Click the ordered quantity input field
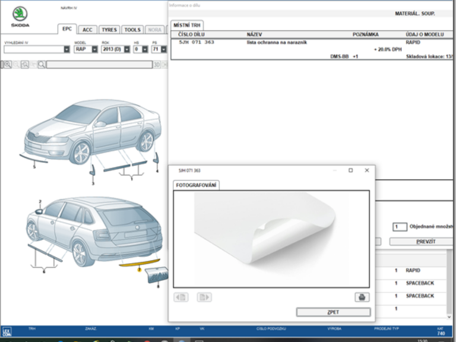Image resolution: width=456 pixels, height=342 pixels. click(399, 227)
